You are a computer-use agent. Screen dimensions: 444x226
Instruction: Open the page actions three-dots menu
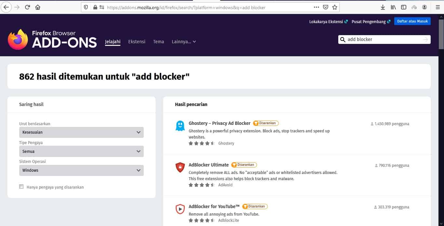[x=316, y=7]
